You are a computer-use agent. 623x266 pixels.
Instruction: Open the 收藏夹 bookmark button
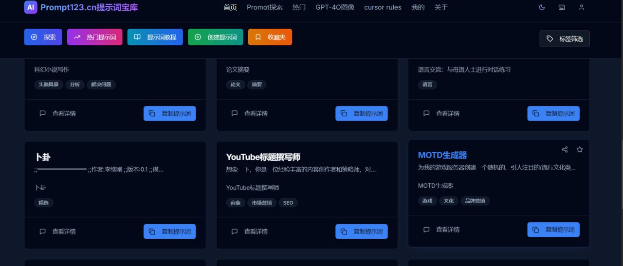(270, 37)
